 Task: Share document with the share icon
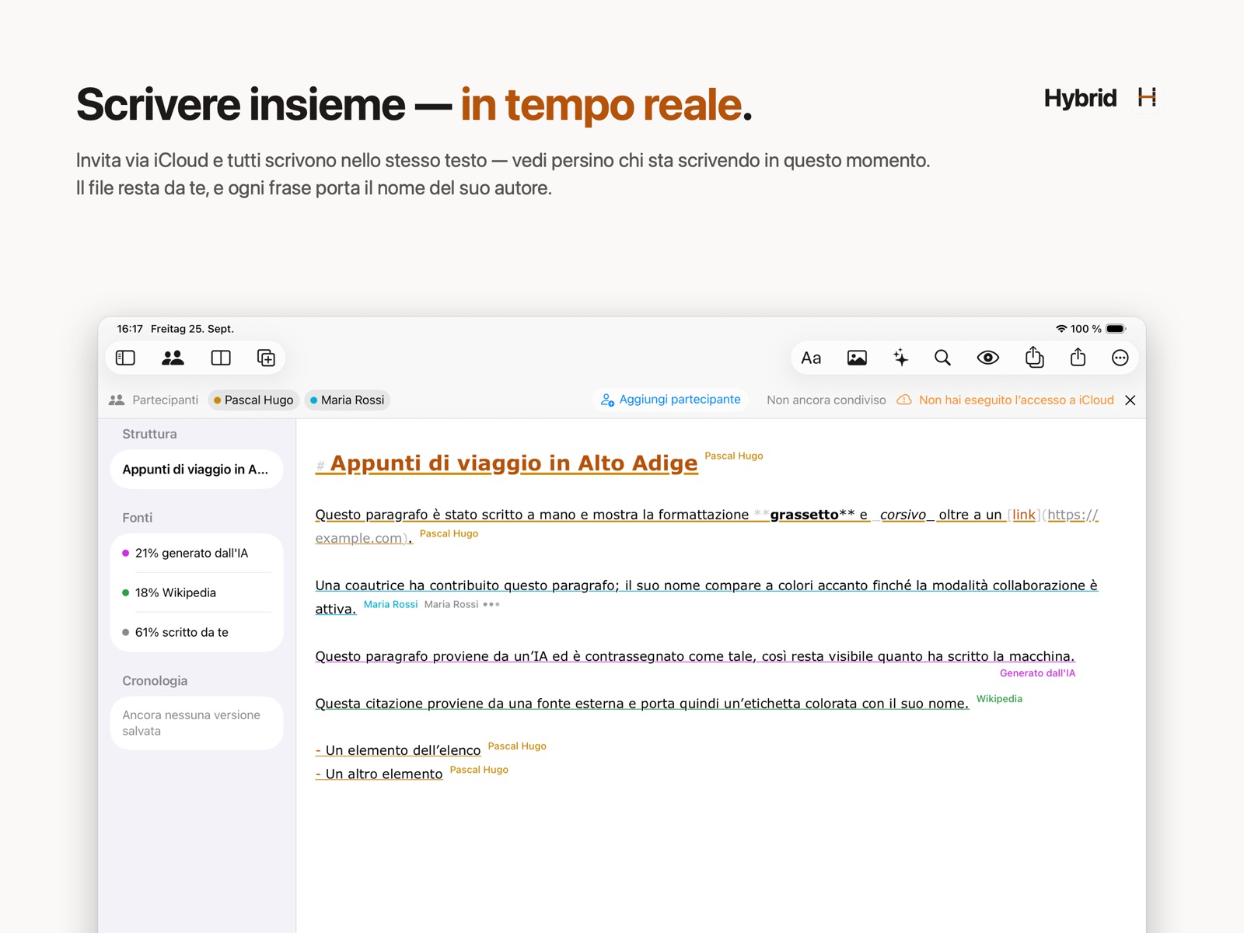click(x=1078, y=357)
